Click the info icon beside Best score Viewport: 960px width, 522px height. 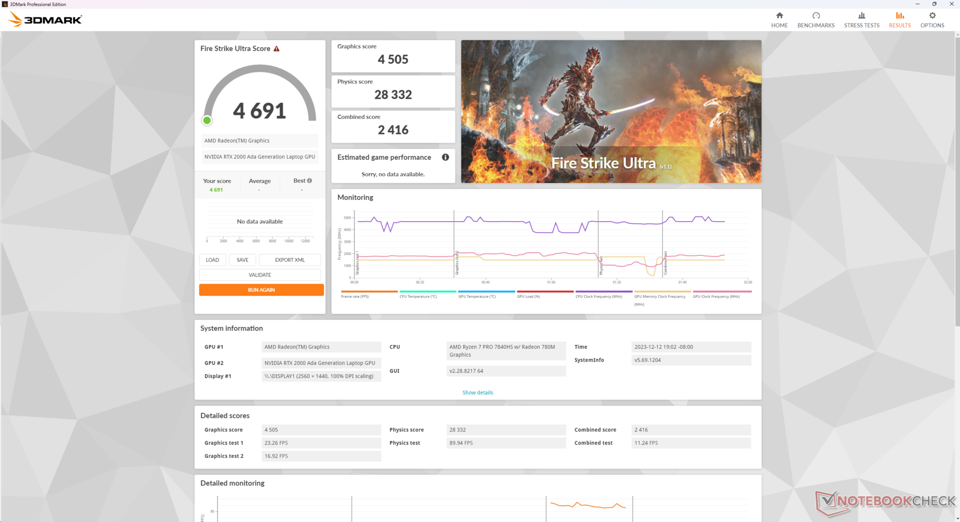pos(309,181)
